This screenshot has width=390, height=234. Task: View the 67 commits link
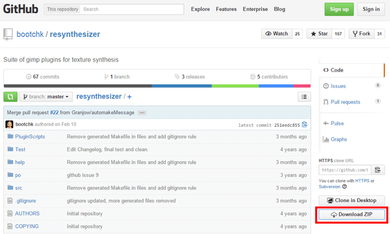[43, 77]
